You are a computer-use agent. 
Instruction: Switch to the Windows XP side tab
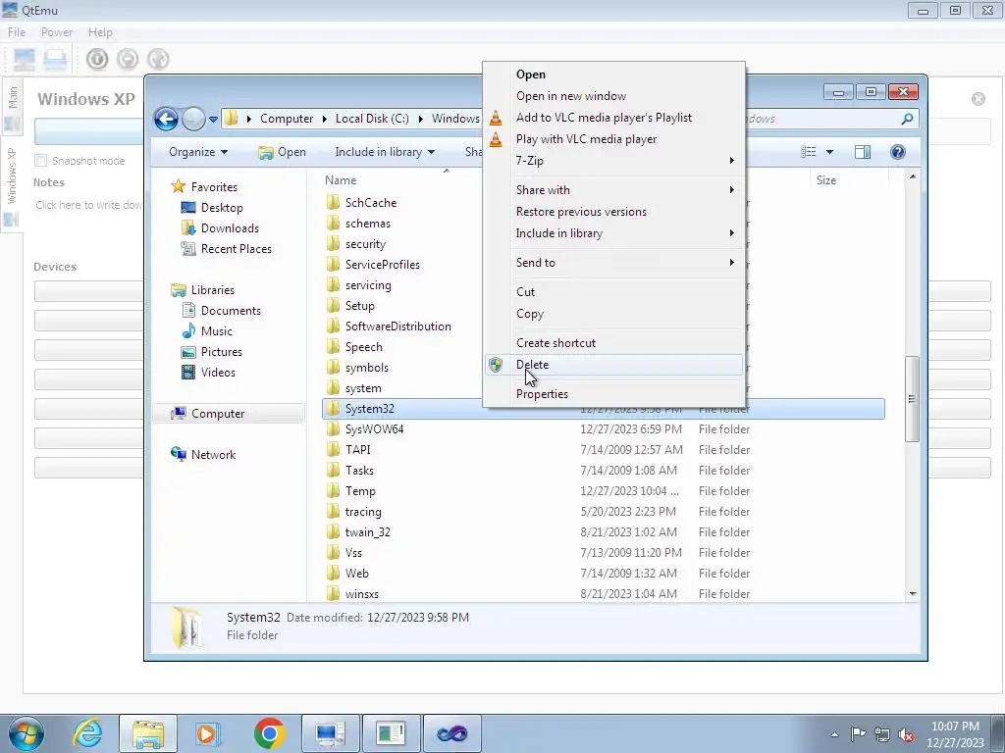click(x=12, y=185)
